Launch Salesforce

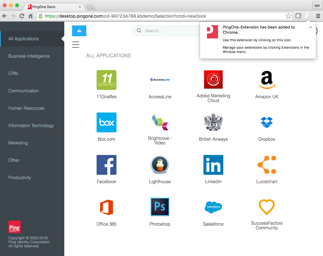(213, 207)
